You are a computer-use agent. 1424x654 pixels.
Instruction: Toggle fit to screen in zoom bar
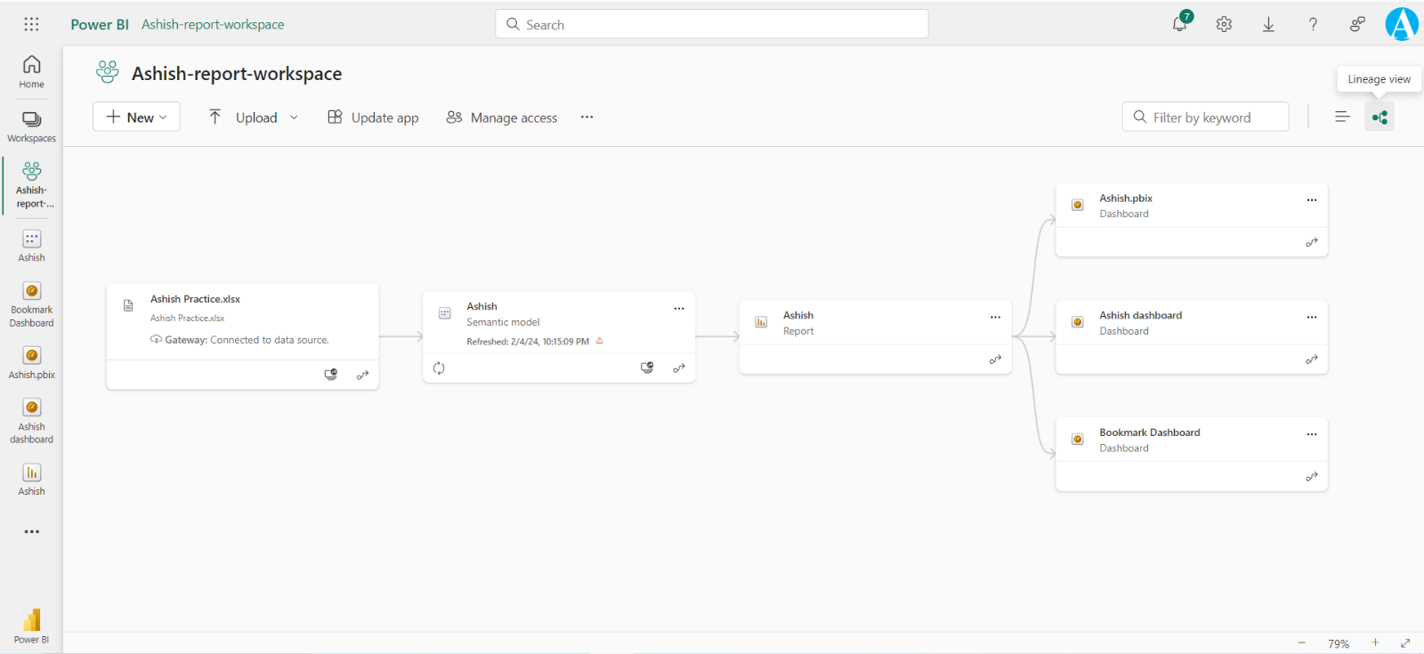coord(1405,642)
